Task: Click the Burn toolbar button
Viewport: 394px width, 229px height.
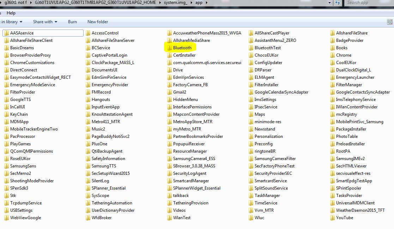Action: (72, 22)
